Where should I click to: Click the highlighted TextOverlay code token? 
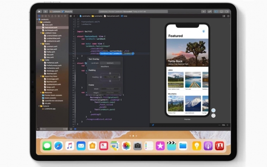click(x=117, y=53)
